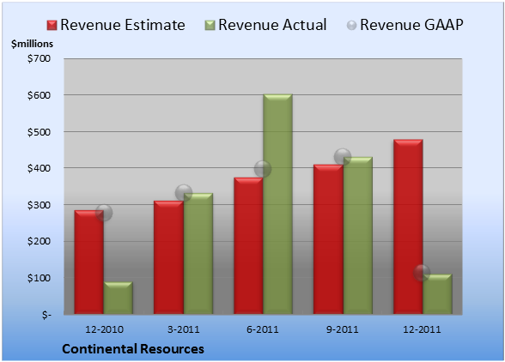505x362 pixels.
Task: Click the green Revenue Actual legend swatch
Action: coord(210,26)
